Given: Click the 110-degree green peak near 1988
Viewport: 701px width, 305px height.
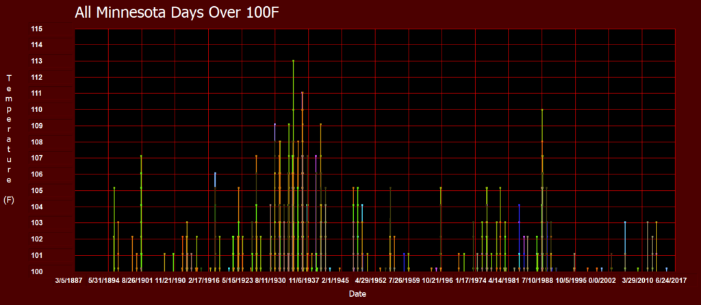Looking at the screenshot, I should tap(542, 110).
